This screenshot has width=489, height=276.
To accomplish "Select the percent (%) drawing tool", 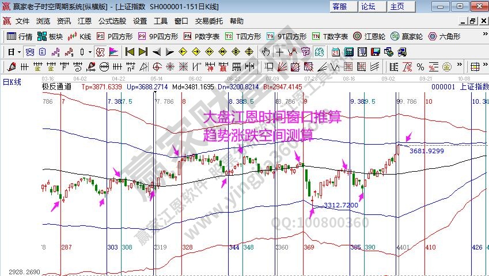I will (420, 66).
